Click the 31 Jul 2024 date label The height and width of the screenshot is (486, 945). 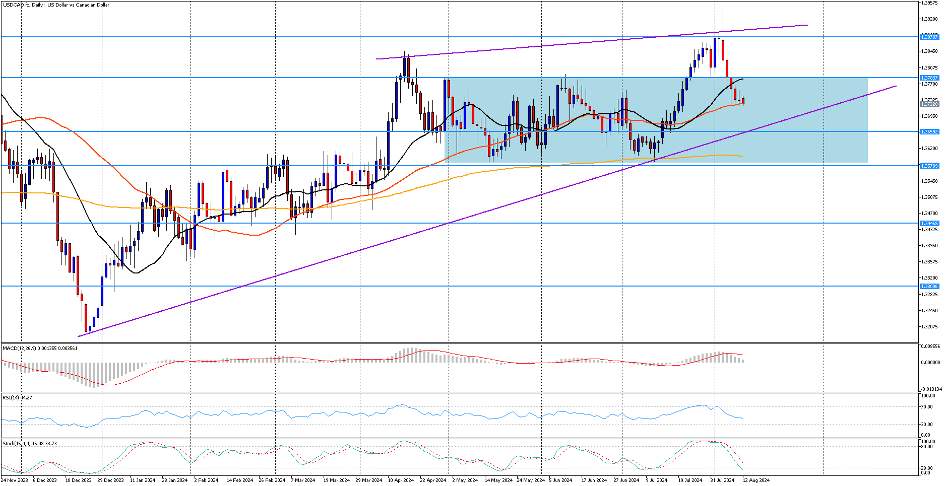tap(722, 480)
